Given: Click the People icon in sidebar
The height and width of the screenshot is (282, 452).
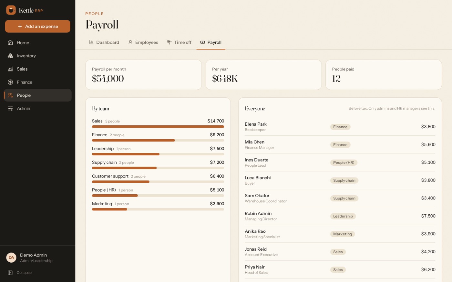Looking at the screenshot, I should click(10, 95).
